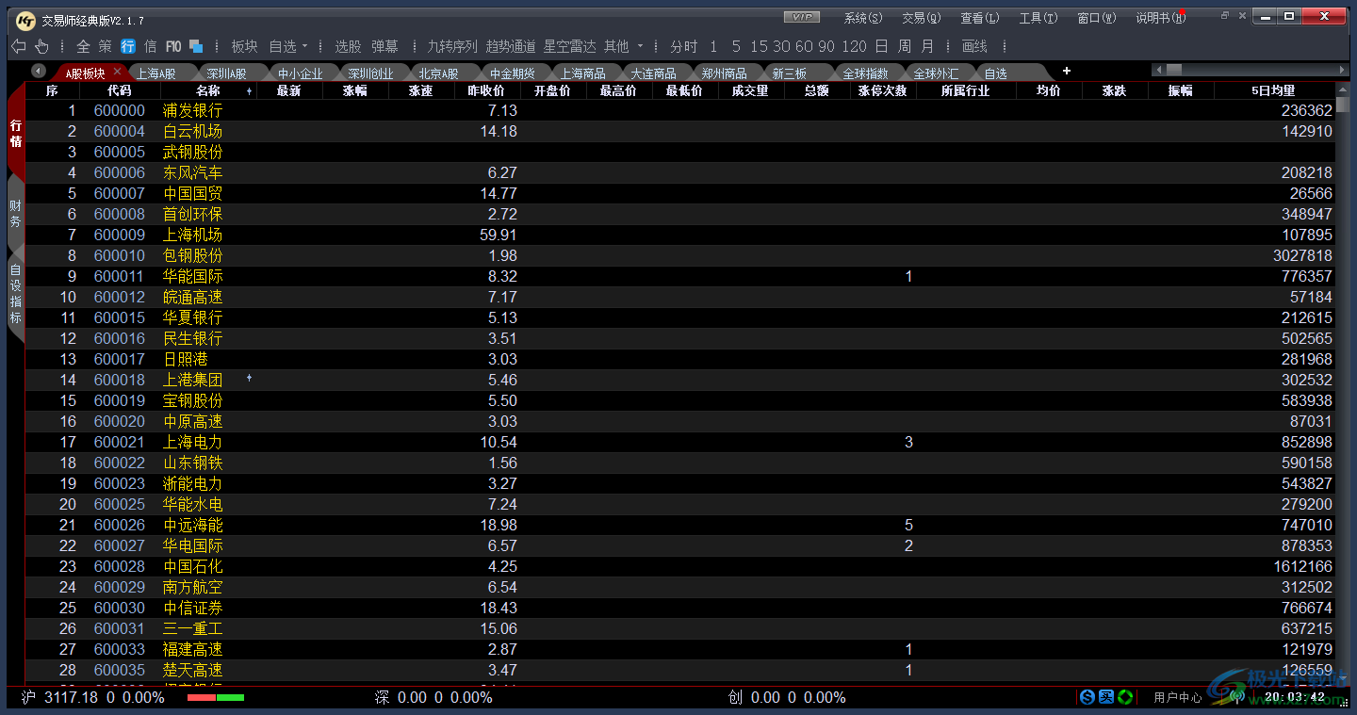1357x715 pixels.
Task: Open the 窗口(W) menu
Action: 1097,18
